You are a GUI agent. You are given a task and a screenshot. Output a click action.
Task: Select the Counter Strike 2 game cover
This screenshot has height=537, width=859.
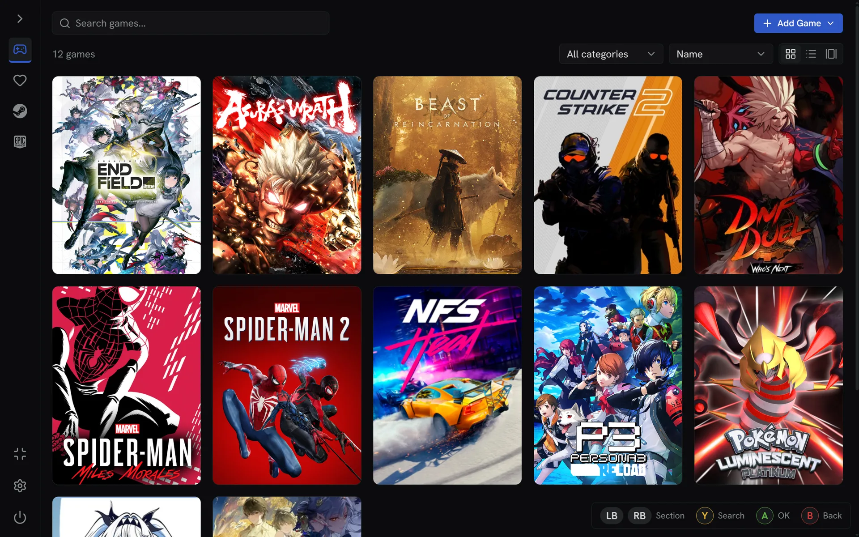point(608,175)
